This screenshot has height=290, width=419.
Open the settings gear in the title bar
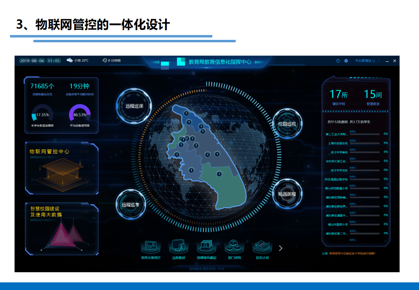point(345,61)
